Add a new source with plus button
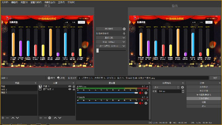Screen dimensions: 222x125 pyautogui.click(x=41, y=118)
